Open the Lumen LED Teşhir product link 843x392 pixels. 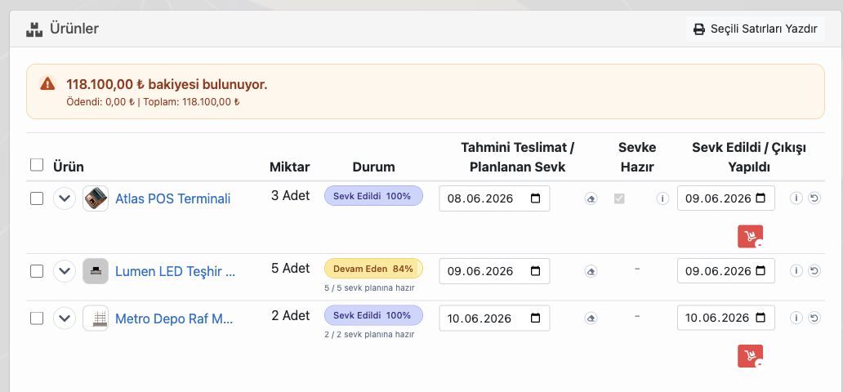point(176,272)
